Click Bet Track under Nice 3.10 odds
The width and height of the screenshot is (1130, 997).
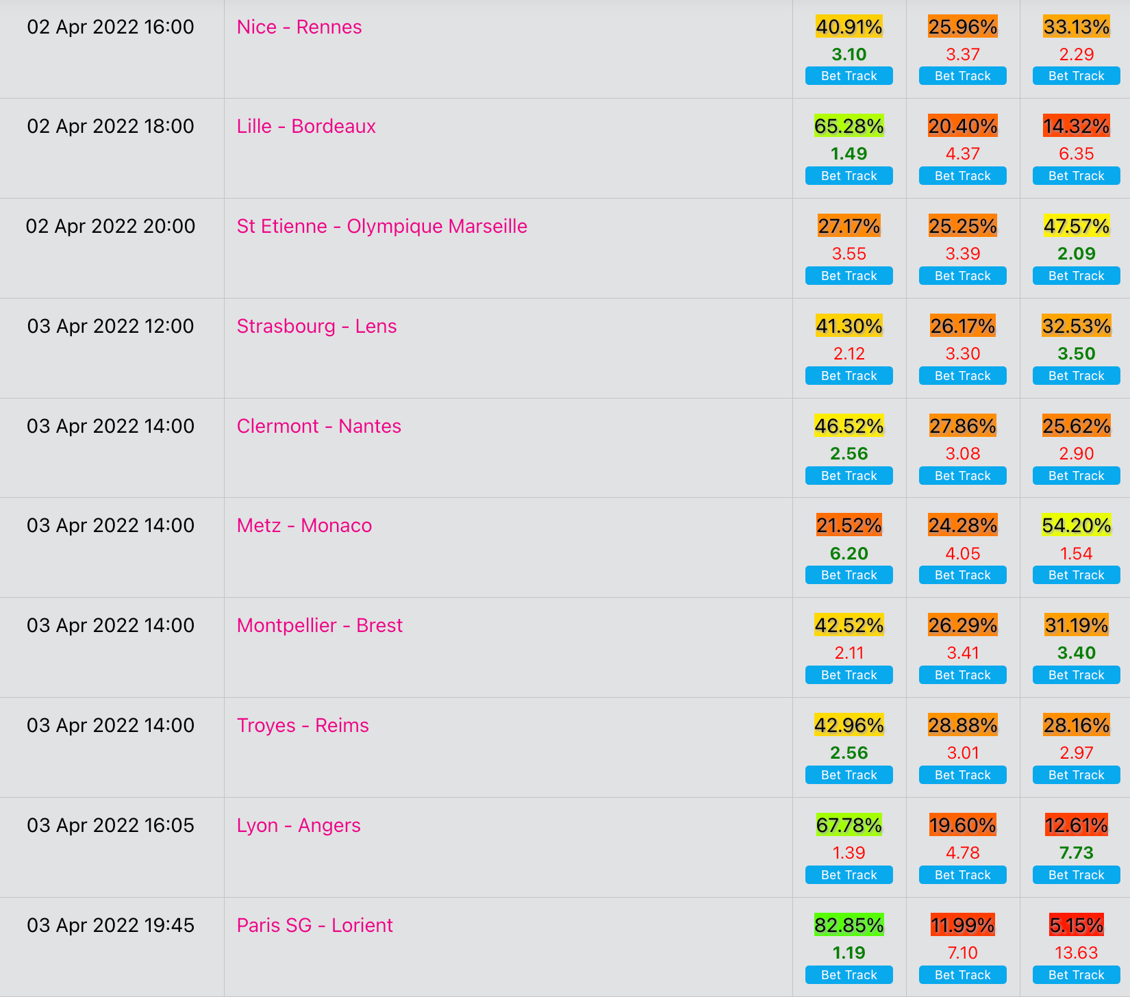(x=849, y=76)
